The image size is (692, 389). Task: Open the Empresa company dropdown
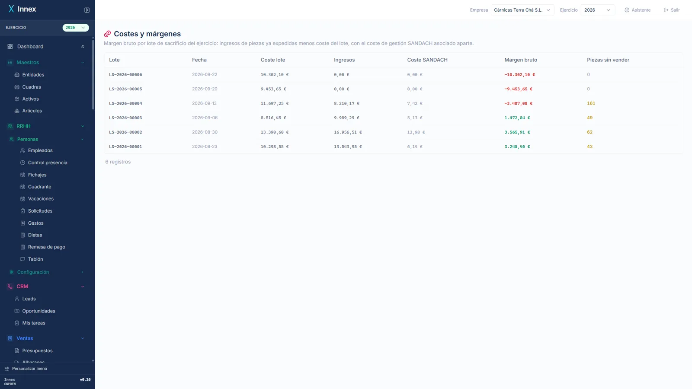[522, 10]
